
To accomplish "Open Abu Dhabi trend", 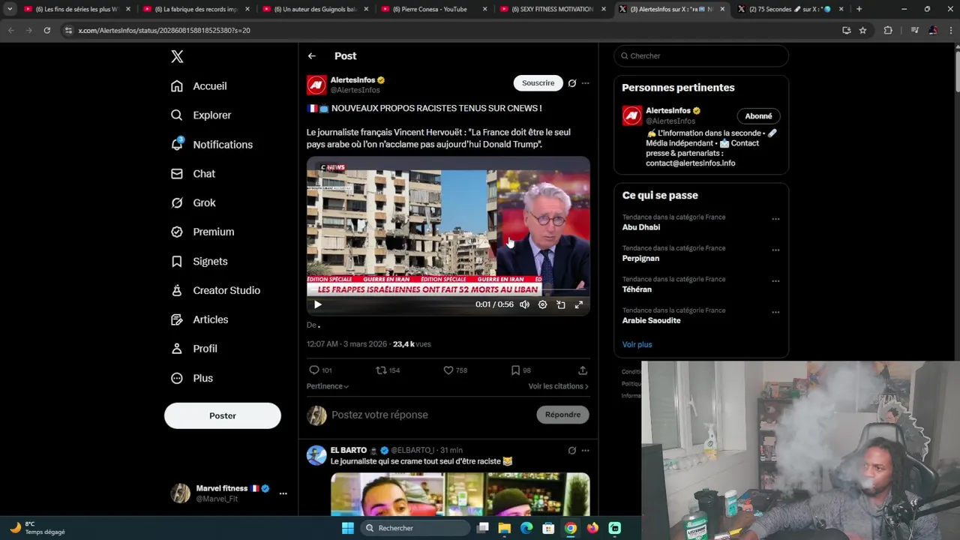I will click(x=641, y=227).
